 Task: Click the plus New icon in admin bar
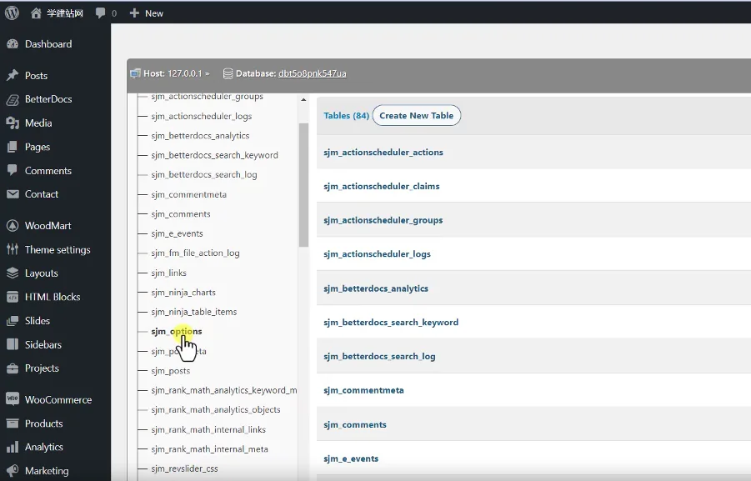pyautogui.click(x=134, y=13)
